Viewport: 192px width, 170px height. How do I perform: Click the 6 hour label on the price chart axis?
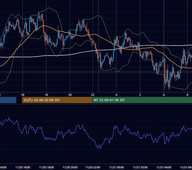click(187, 95)
